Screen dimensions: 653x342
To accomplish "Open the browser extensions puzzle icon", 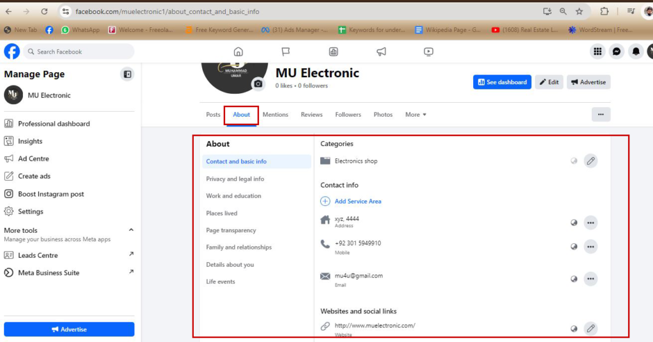I will point(605,11).
